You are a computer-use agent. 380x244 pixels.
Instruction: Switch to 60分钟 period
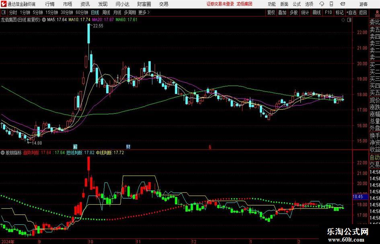tap(82, 12)
